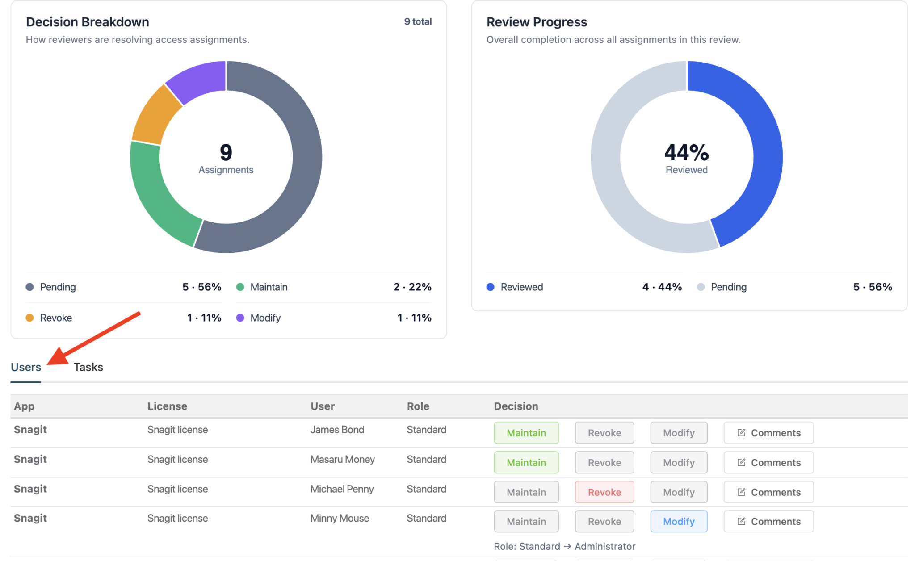Viewport: 915px width, 561px height.
Task: Open Comments for Masaru Money
Action: [x=768, y=462]
